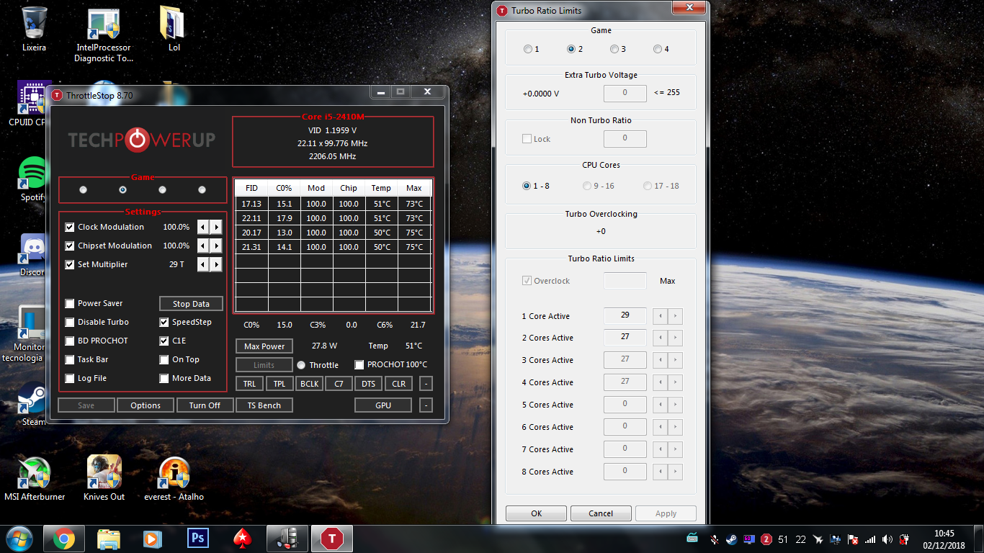
Task: Click the GPU button in ThrottleStop
Action: (383, 405)
